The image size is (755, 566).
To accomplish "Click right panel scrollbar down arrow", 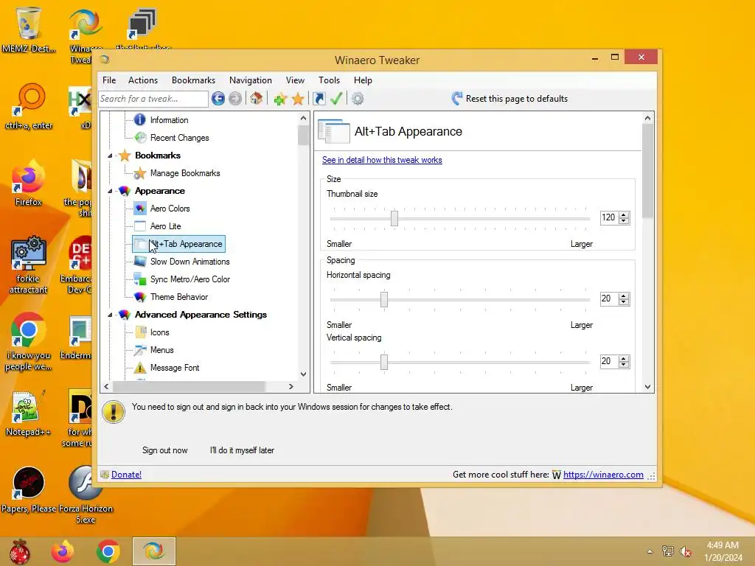I will 647,387.
